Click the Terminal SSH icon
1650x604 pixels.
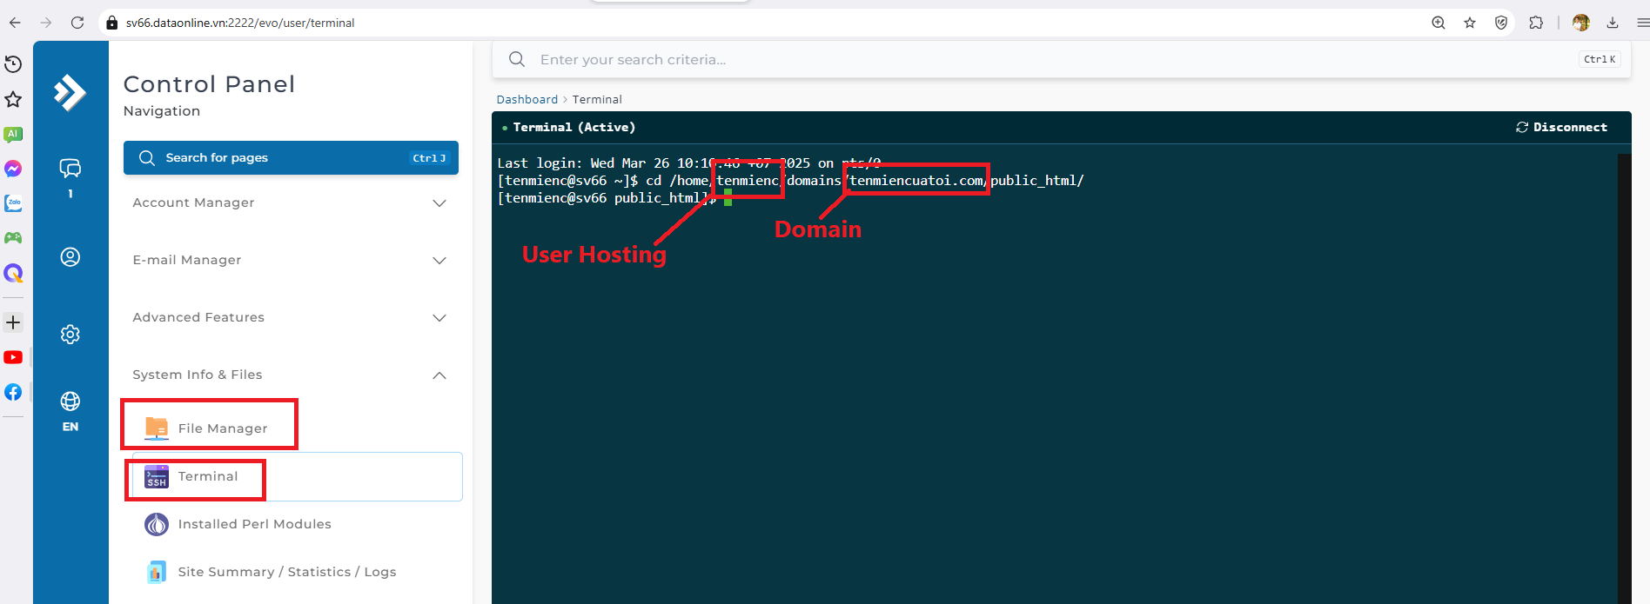pos(157,476)
